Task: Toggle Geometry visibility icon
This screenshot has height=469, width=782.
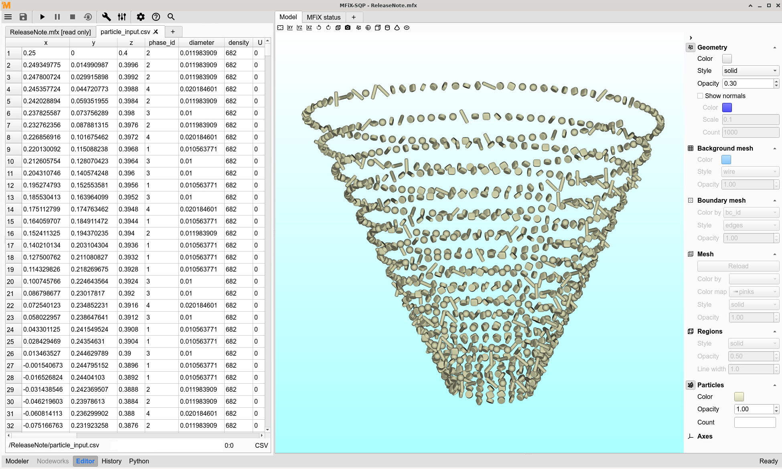Action: tap(691, 47)
